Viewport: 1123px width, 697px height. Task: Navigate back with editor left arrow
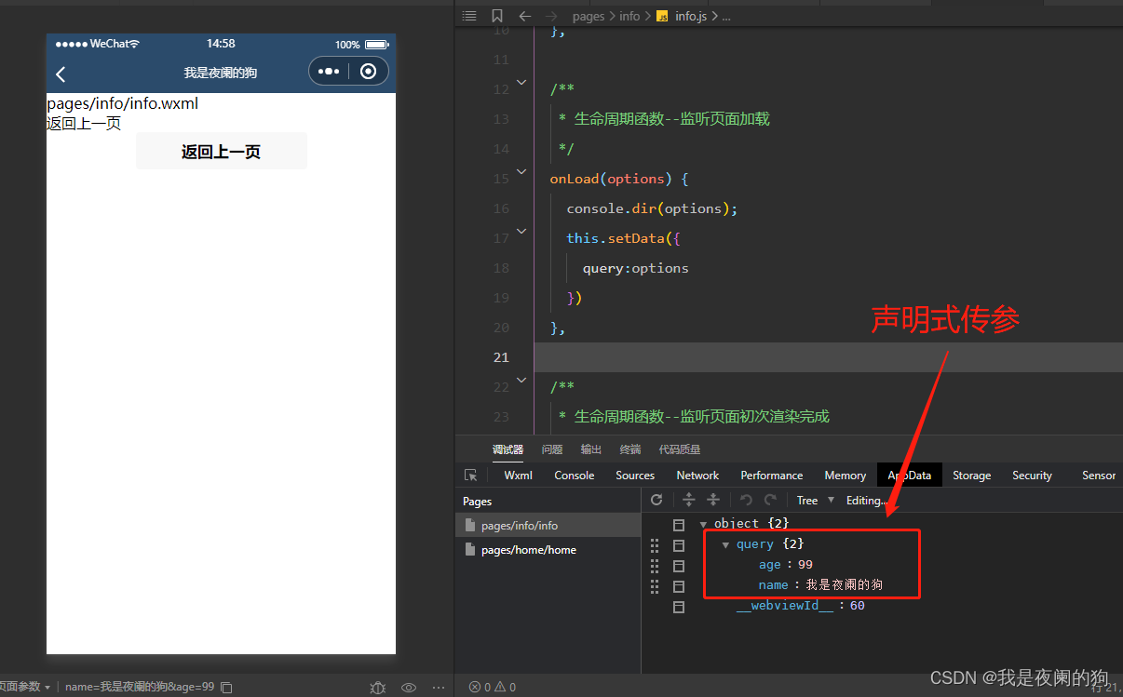pyautogui.click(x=525, y=16)
